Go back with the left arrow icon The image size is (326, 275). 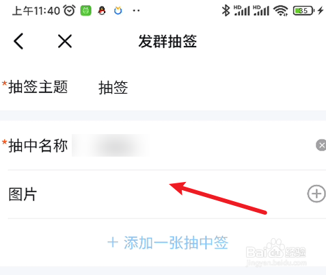click(x=18, y=41)
